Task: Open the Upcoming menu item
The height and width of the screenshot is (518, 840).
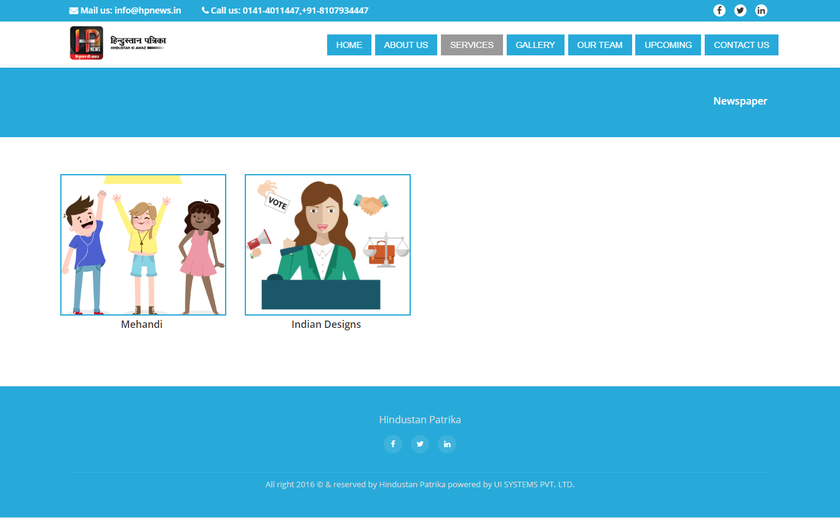Action: 668,45
